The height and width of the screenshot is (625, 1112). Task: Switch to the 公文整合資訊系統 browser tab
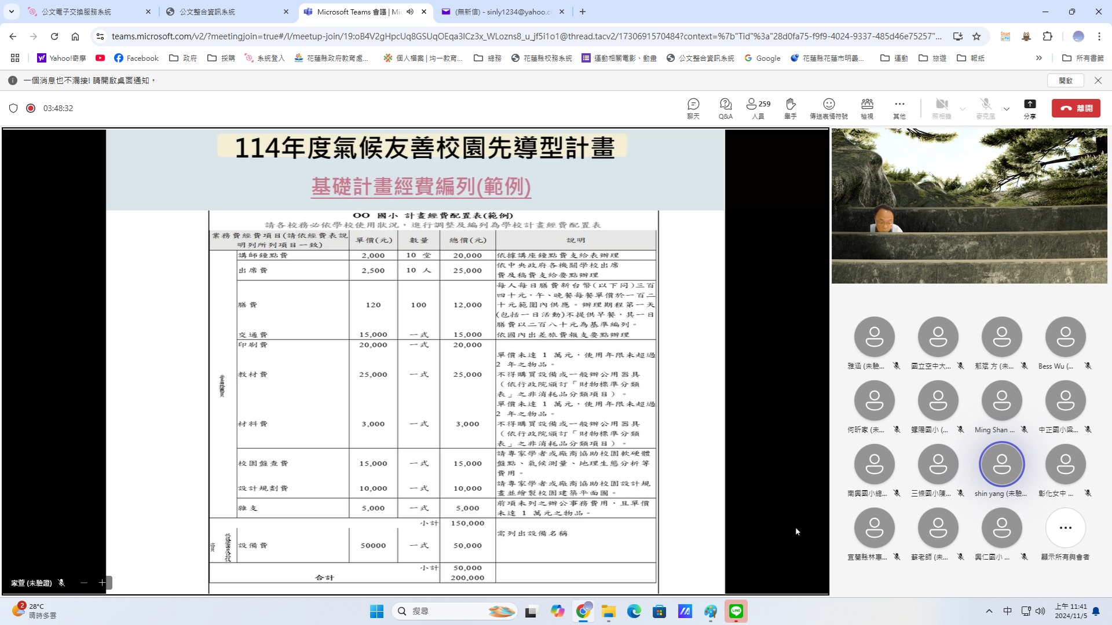(207, 12)
